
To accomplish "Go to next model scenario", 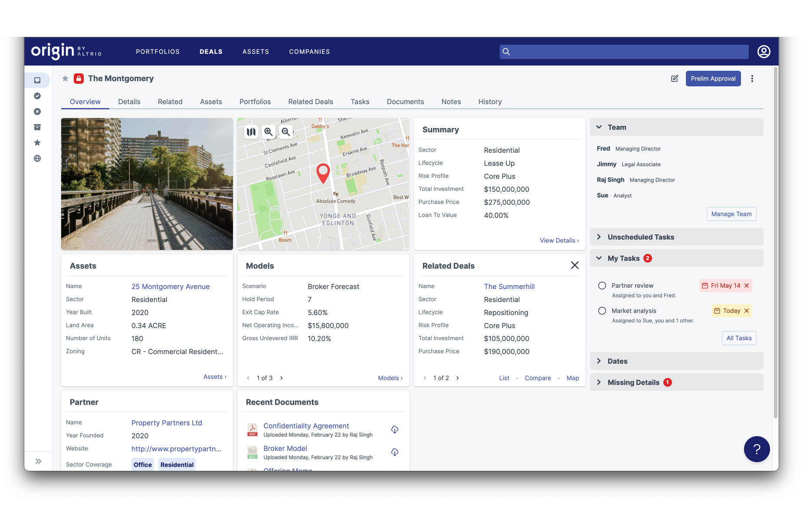I will [282, 378].
